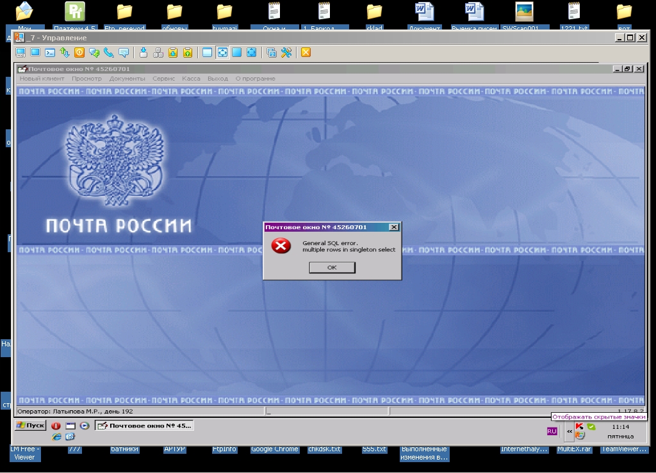656x473 pixels.
Task: Select the Full Control mode toolbar icon
Action: [x=20, y=52]
